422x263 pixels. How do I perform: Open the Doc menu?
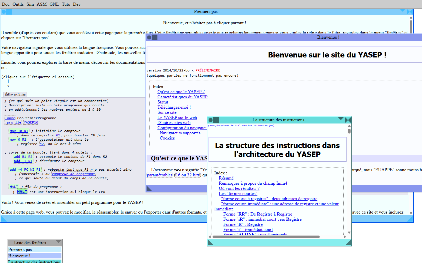6,4
